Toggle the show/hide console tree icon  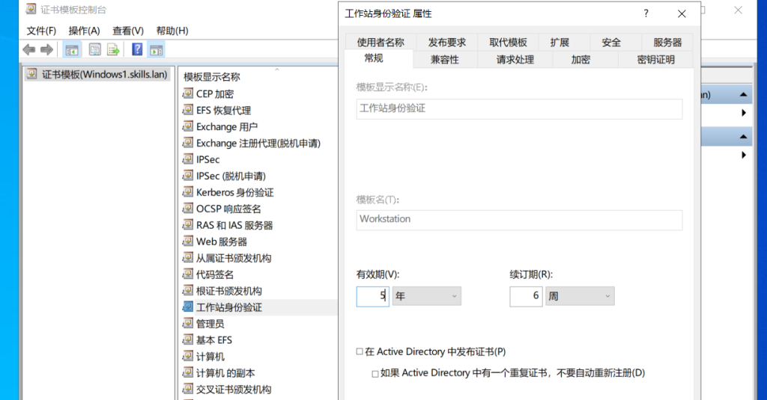click(x=72, y=50)
